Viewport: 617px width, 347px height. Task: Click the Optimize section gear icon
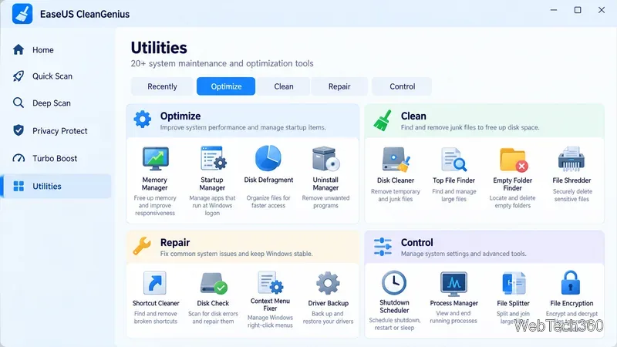[x=142, y=120]
